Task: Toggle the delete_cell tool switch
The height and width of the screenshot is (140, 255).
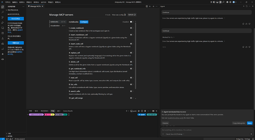Action: click(132, 62)
